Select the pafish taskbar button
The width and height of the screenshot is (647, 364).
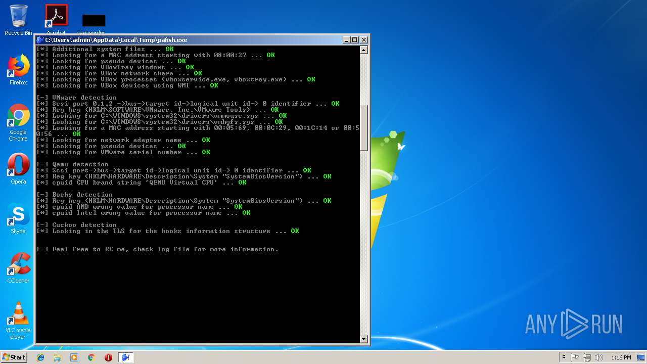(125, 357)
